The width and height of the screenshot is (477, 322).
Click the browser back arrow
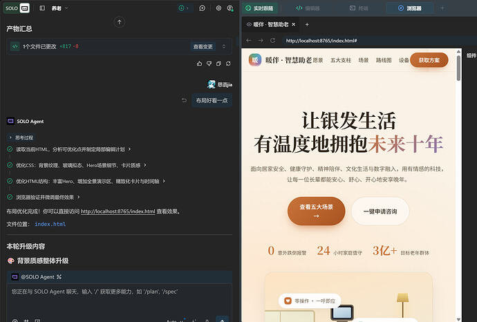[x=249, y=40]
